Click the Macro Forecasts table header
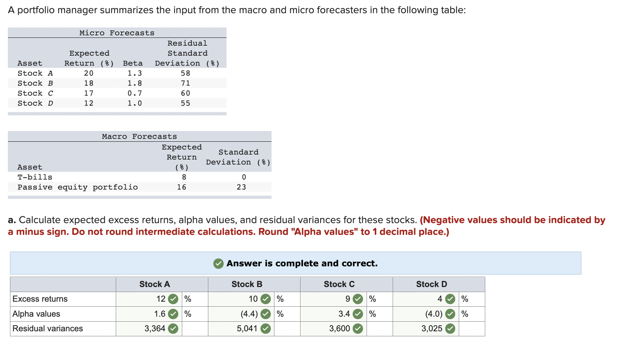The height and width of the screenshot is (362, 636). click(x=139, y=136)
